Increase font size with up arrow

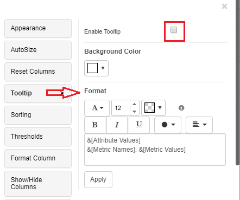click(134, 104)
